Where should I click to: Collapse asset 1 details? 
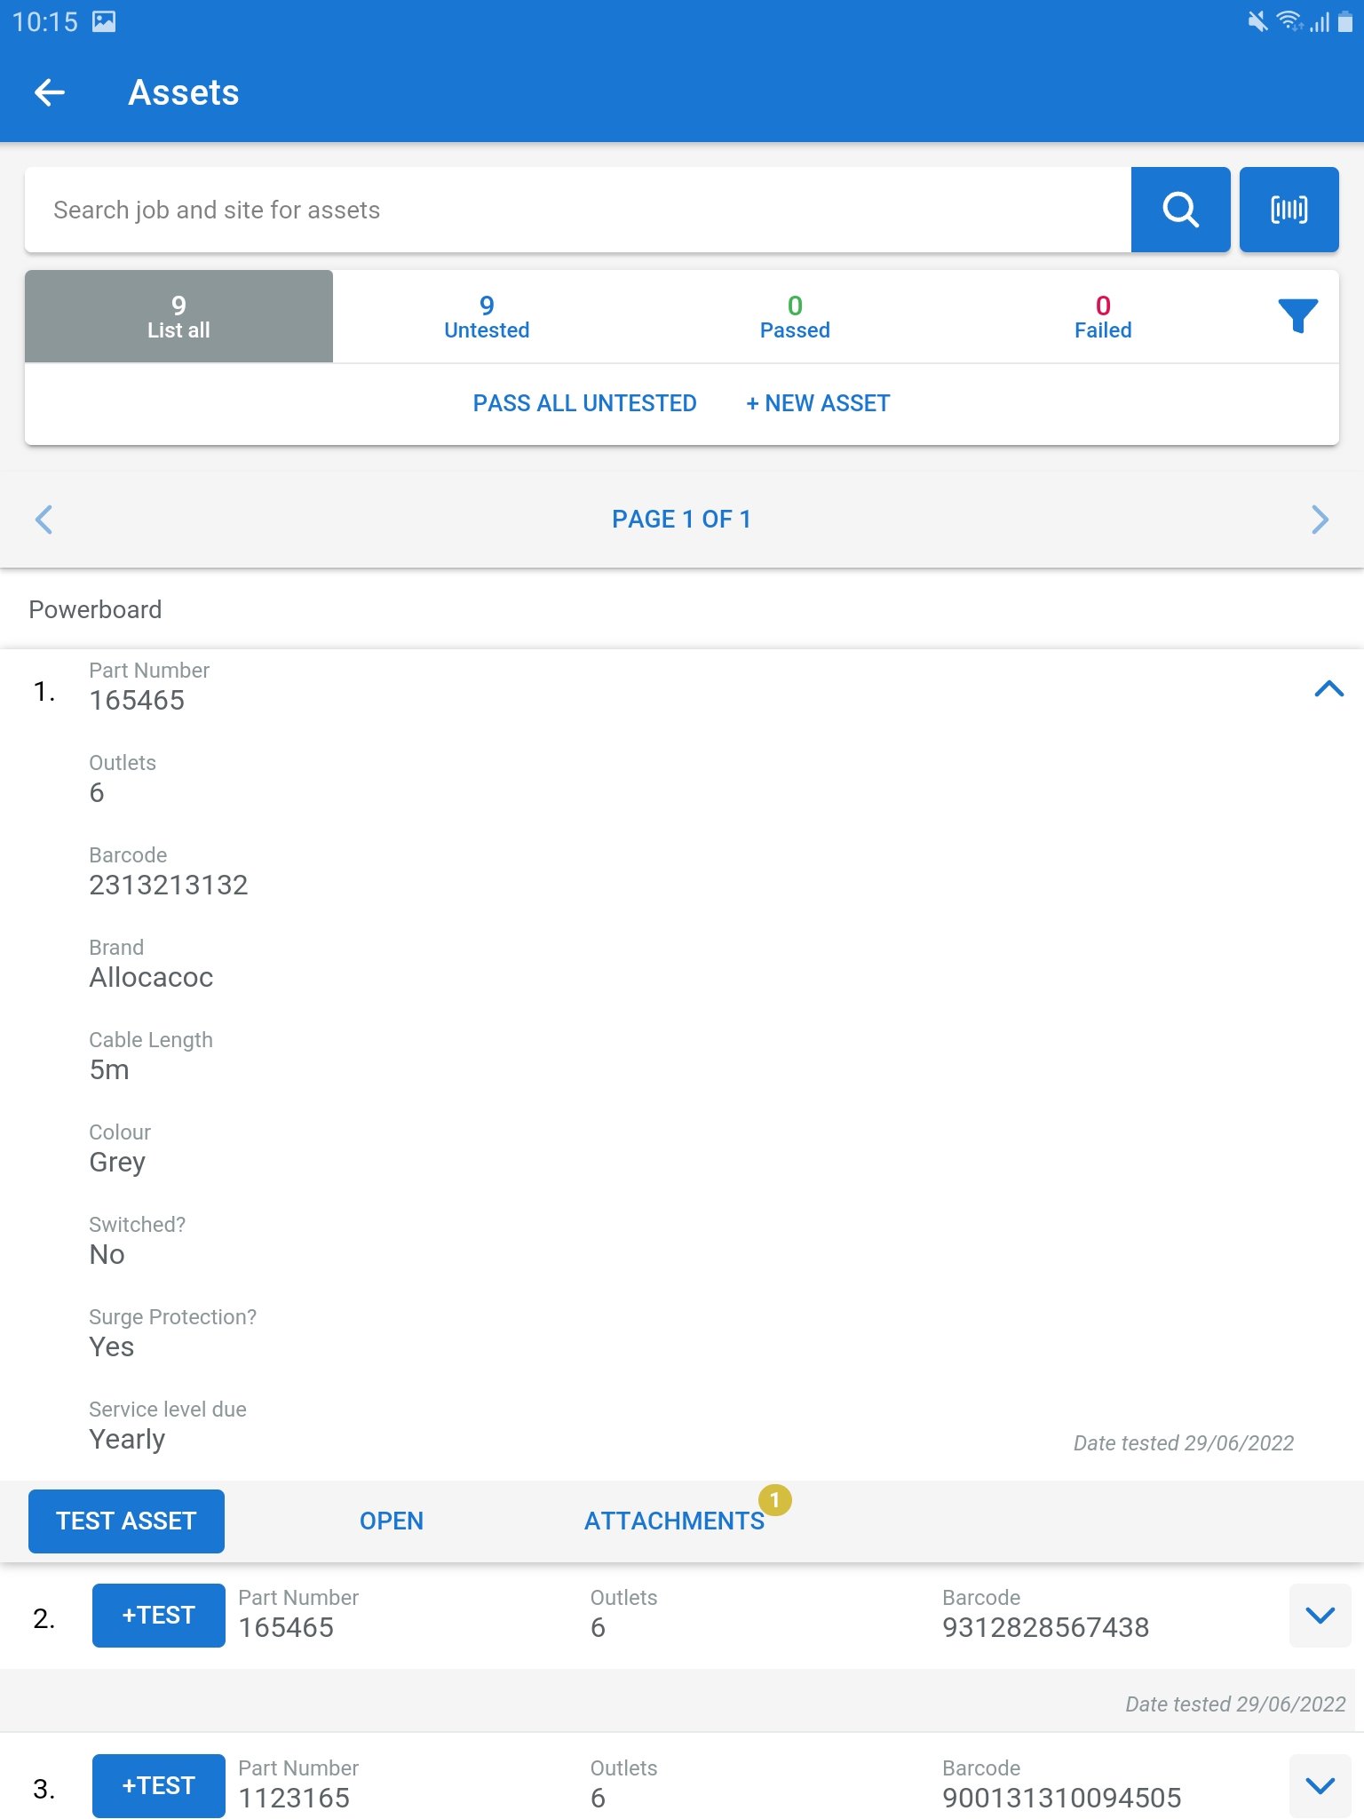1328,689
